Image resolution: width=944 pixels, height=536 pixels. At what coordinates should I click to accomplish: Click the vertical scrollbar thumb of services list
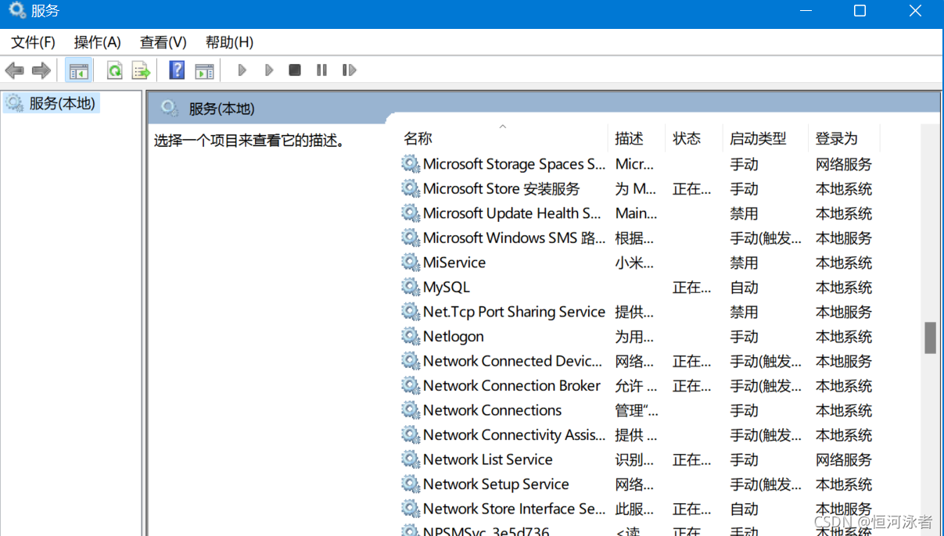[x=930, y=338]
